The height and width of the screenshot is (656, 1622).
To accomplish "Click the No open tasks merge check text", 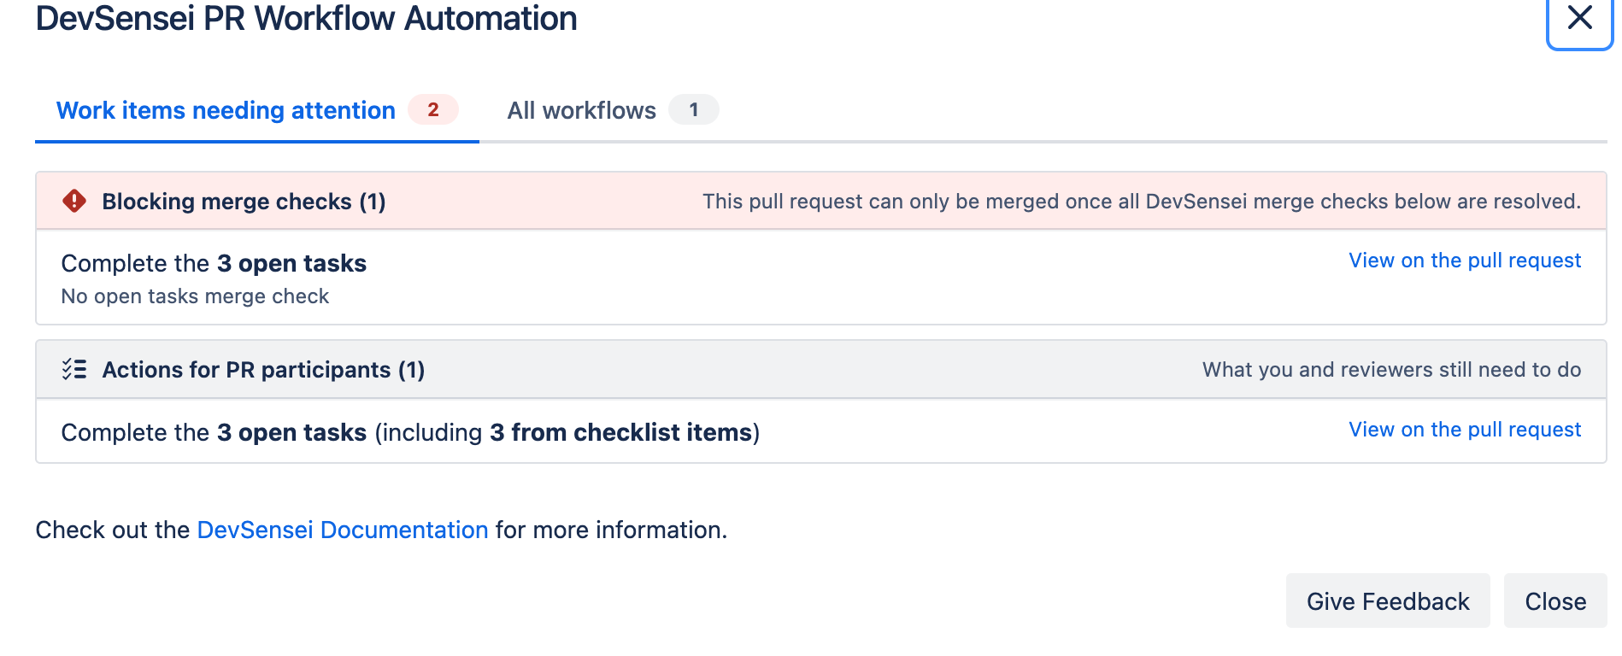I will (195, 296).
